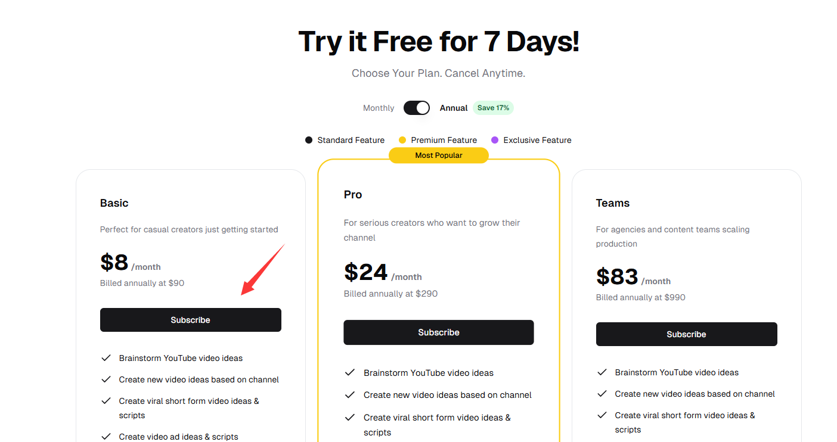This screenshot has width=837, height=442.
Task: Subscribe to the Basic plan
Action: pos(191,320)
